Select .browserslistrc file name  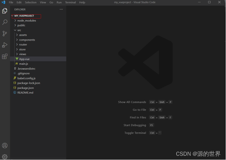point(26,69)
